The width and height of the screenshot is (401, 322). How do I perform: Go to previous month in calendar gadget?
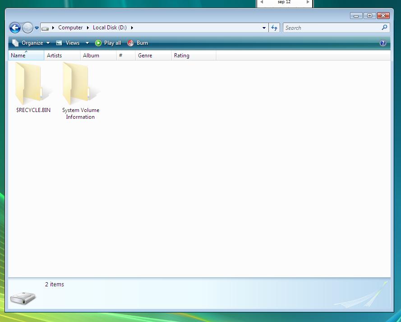point(262,2)
